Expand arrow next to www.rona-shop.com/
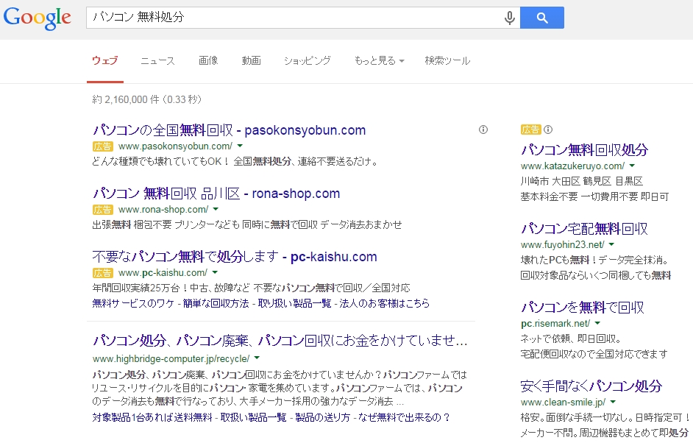Screen dimensions: 693x443 pyautogui.click(x=216, y=210)
